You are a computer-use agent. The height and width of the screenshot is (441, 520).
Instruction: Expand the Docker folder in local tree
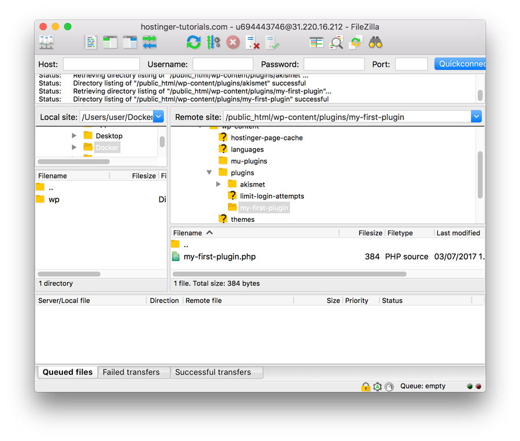74,147
